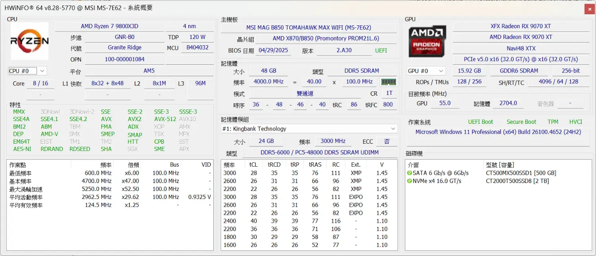Image resolution: width=596 pixels, height=256 pixels.
Task: Click the 15.92 GB video memory value
Action: pos(469,71)
